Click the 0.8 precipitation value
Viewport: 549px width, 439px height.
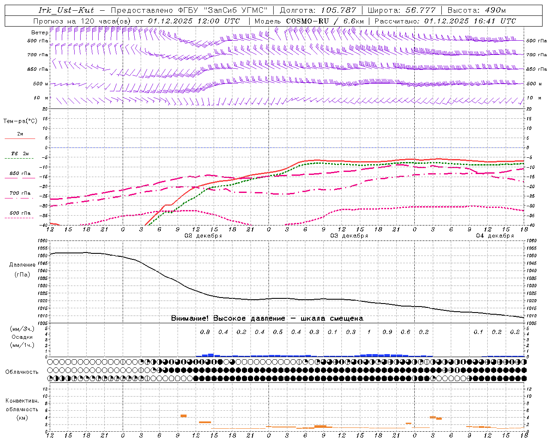point(205,332)
